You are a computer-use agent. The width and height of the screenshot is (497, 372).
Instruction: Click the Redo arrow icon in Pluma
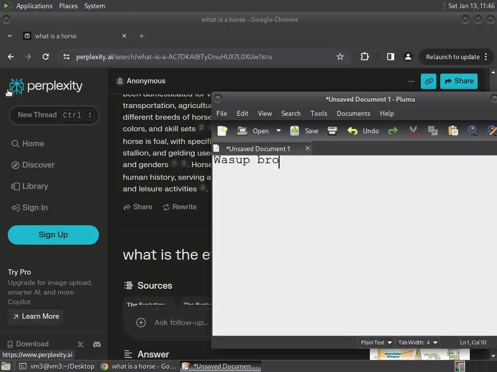393,131
